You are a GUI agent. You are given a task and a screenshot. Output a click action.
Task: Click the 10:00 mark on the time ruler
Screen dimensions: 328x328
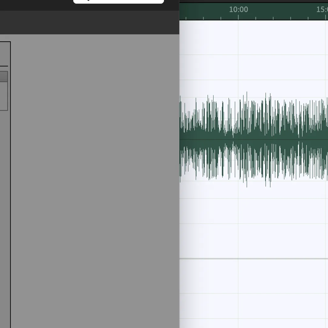238,10
